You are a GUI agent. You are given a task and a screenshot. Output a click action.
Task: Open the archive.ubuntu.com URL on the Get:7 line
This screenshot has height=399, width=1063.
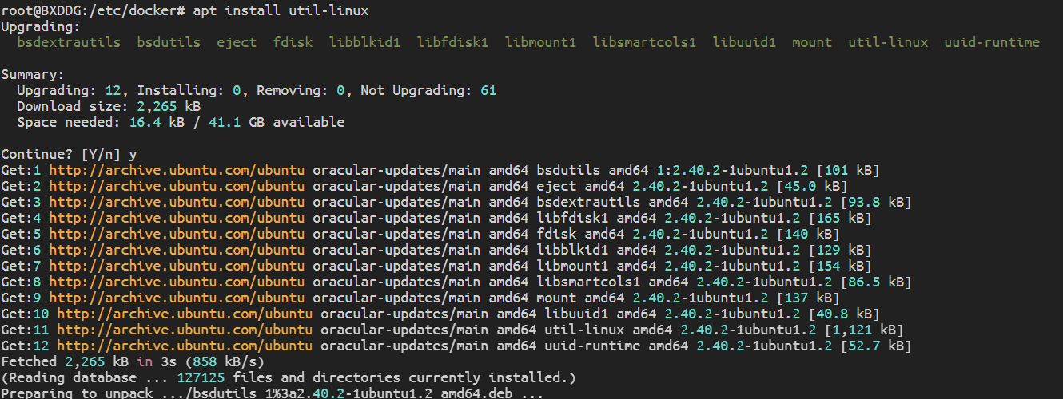177,266
